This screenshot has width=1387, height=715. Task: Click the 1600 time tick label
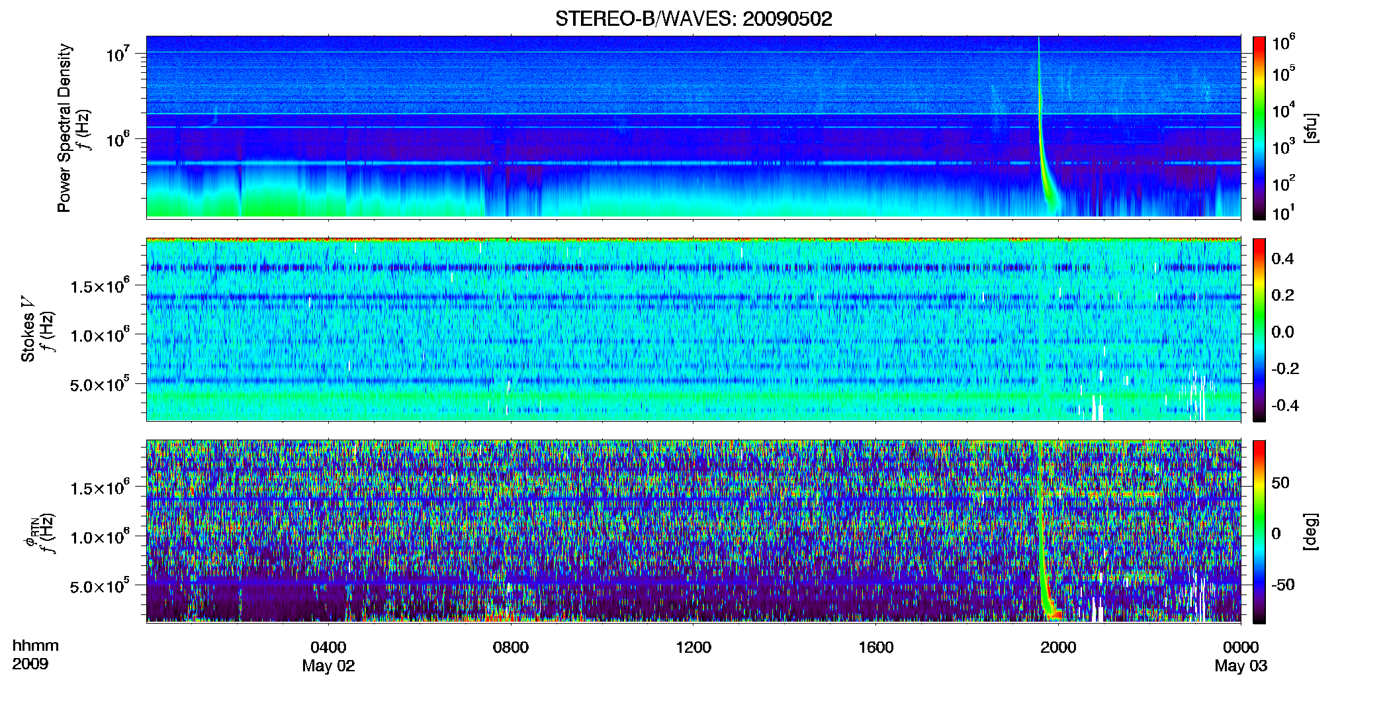[x=876, y=647]
